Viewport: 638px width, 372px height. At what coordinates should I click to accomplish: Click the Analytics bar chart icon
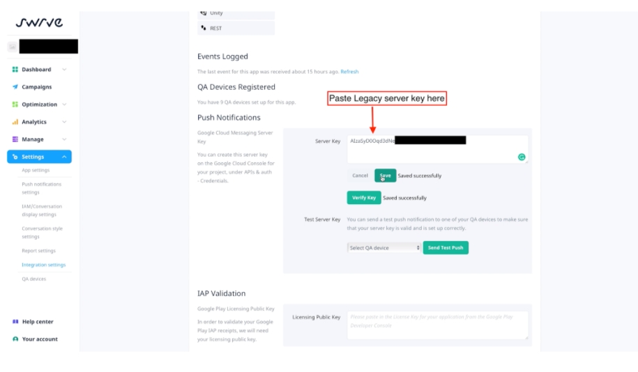[x=15, y=122]
